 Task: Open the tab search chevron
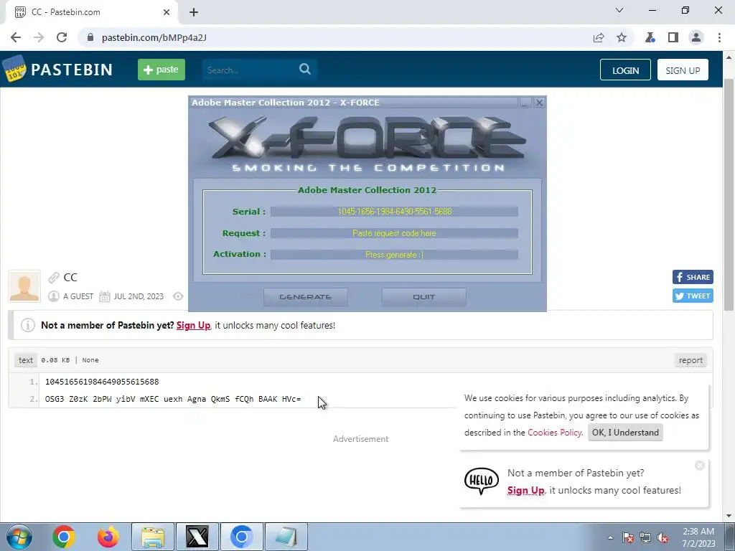tap(619, 10)
